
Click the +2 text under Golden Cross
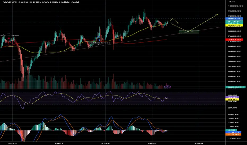99,45
